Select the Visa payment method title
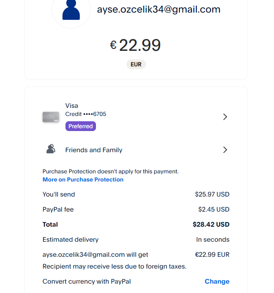The width and height of the screenshot is (274, 293). coord(72,106)
